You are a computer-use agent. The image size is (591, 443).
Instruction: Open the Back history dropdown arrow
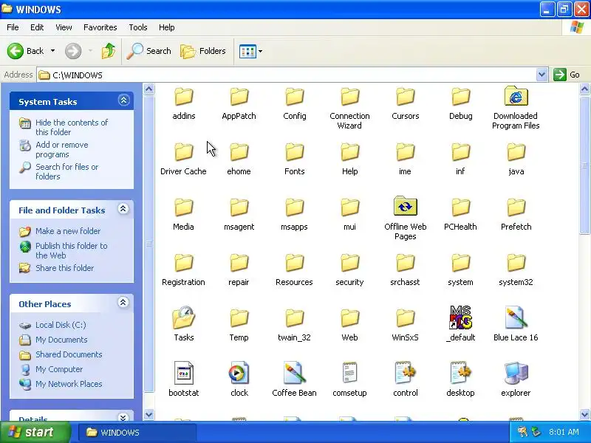[x=52, y=51]
